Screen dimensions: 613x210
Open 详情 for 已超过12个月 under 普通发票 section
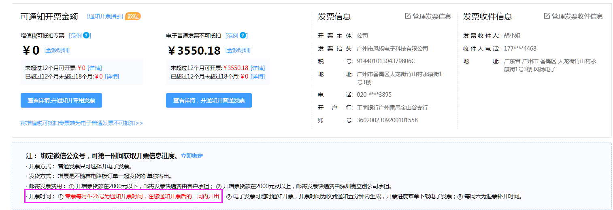[x=258, y=76]
